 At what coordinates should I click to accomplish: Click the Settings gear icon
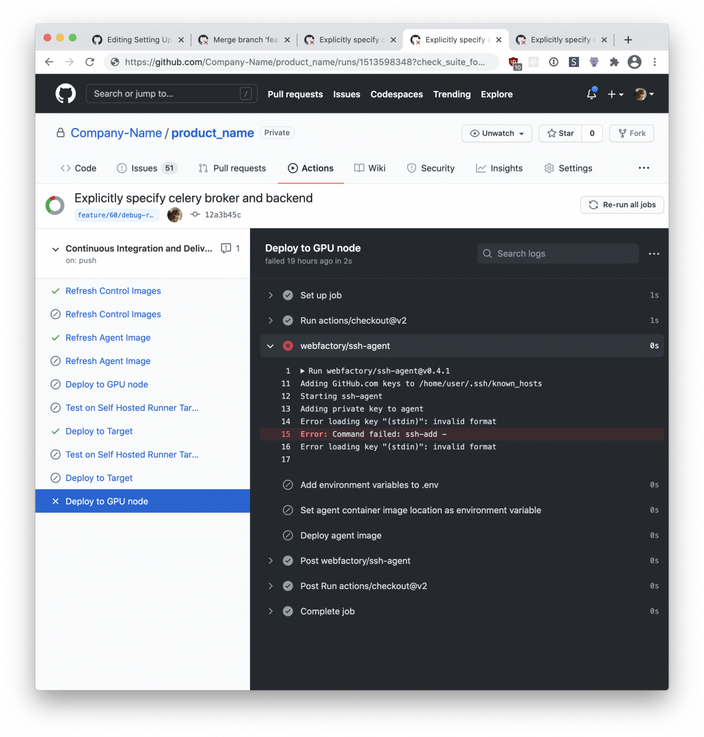click(549, 168)
